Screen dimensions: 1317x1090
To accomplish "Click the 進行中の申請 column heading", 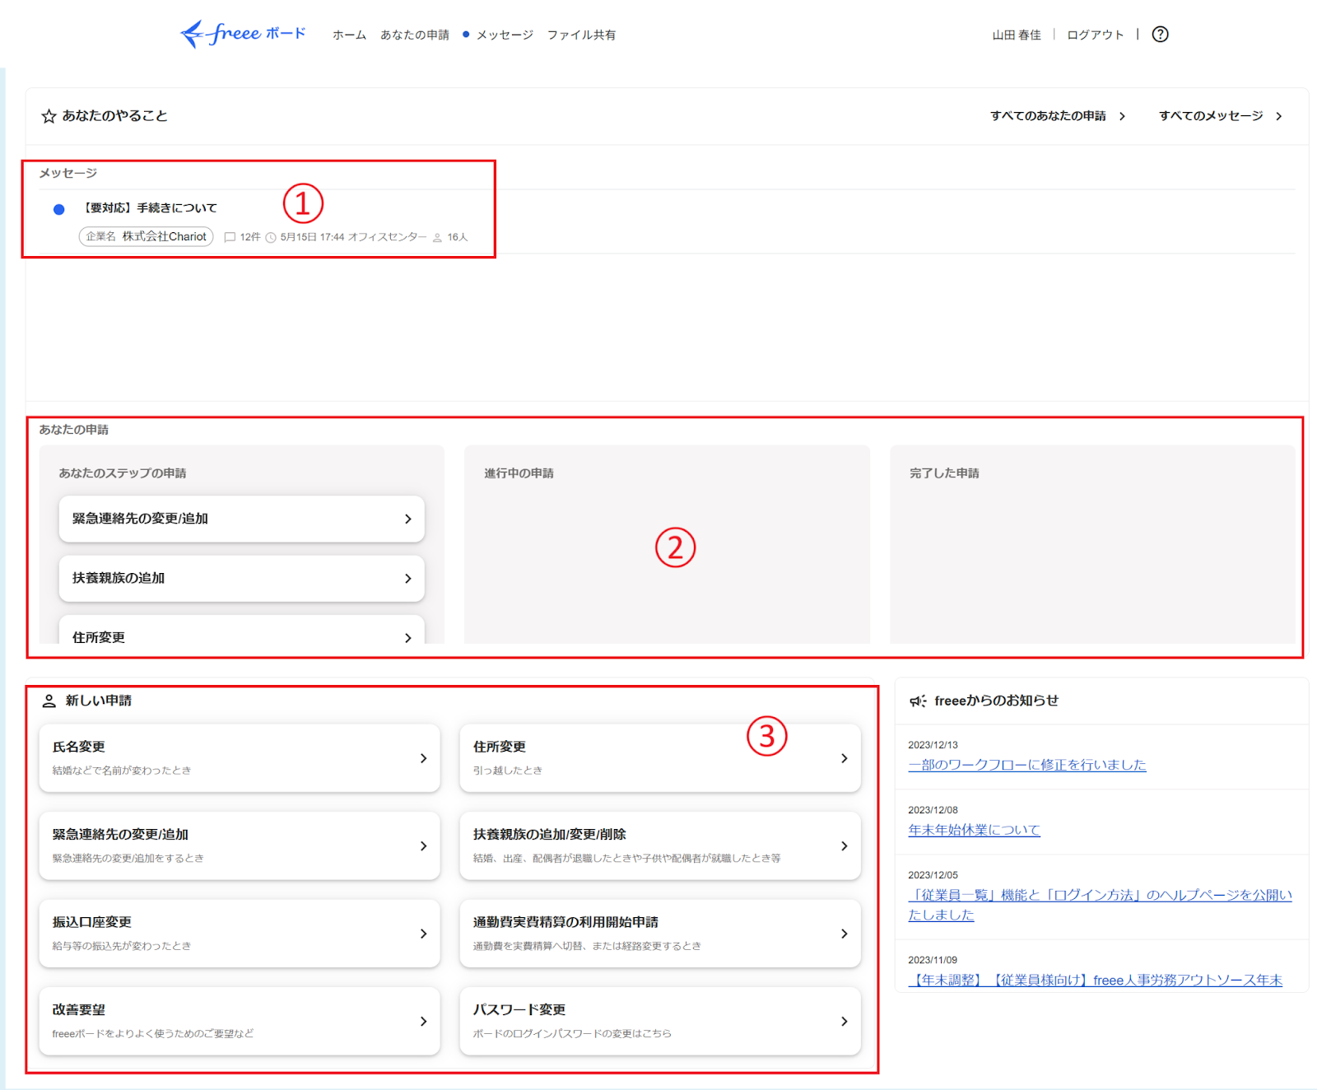I will [519, 473].
